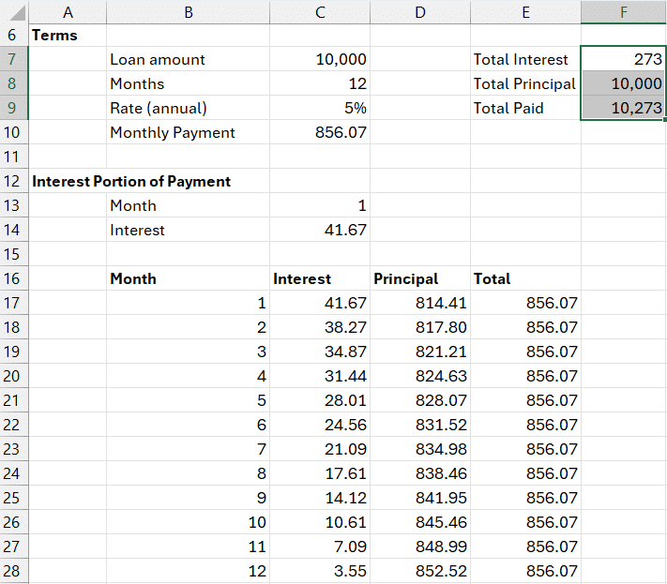Click the fill handle on cell F9
This screenshot has width=667, height=584.
click(664, 120)
